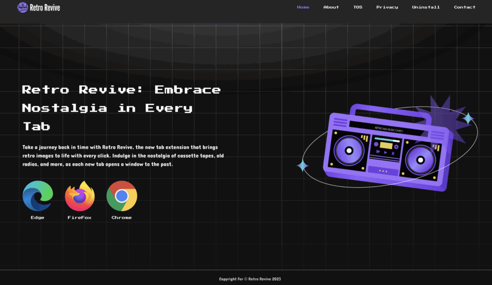Click the Retro Revive logo icon
The height and width of the screenshot is (285, 492).
pyautogui.click(x=23, y=7)
